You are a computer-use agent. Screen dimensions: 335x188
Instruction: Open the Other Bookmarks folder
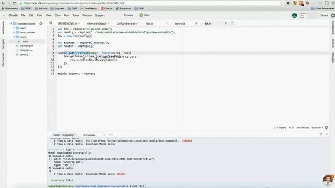coord(322,8)
